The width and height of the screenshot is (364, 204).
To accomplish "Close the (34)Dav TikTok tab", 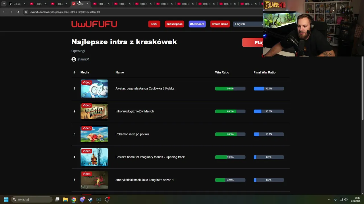I will tap(24, 4).
